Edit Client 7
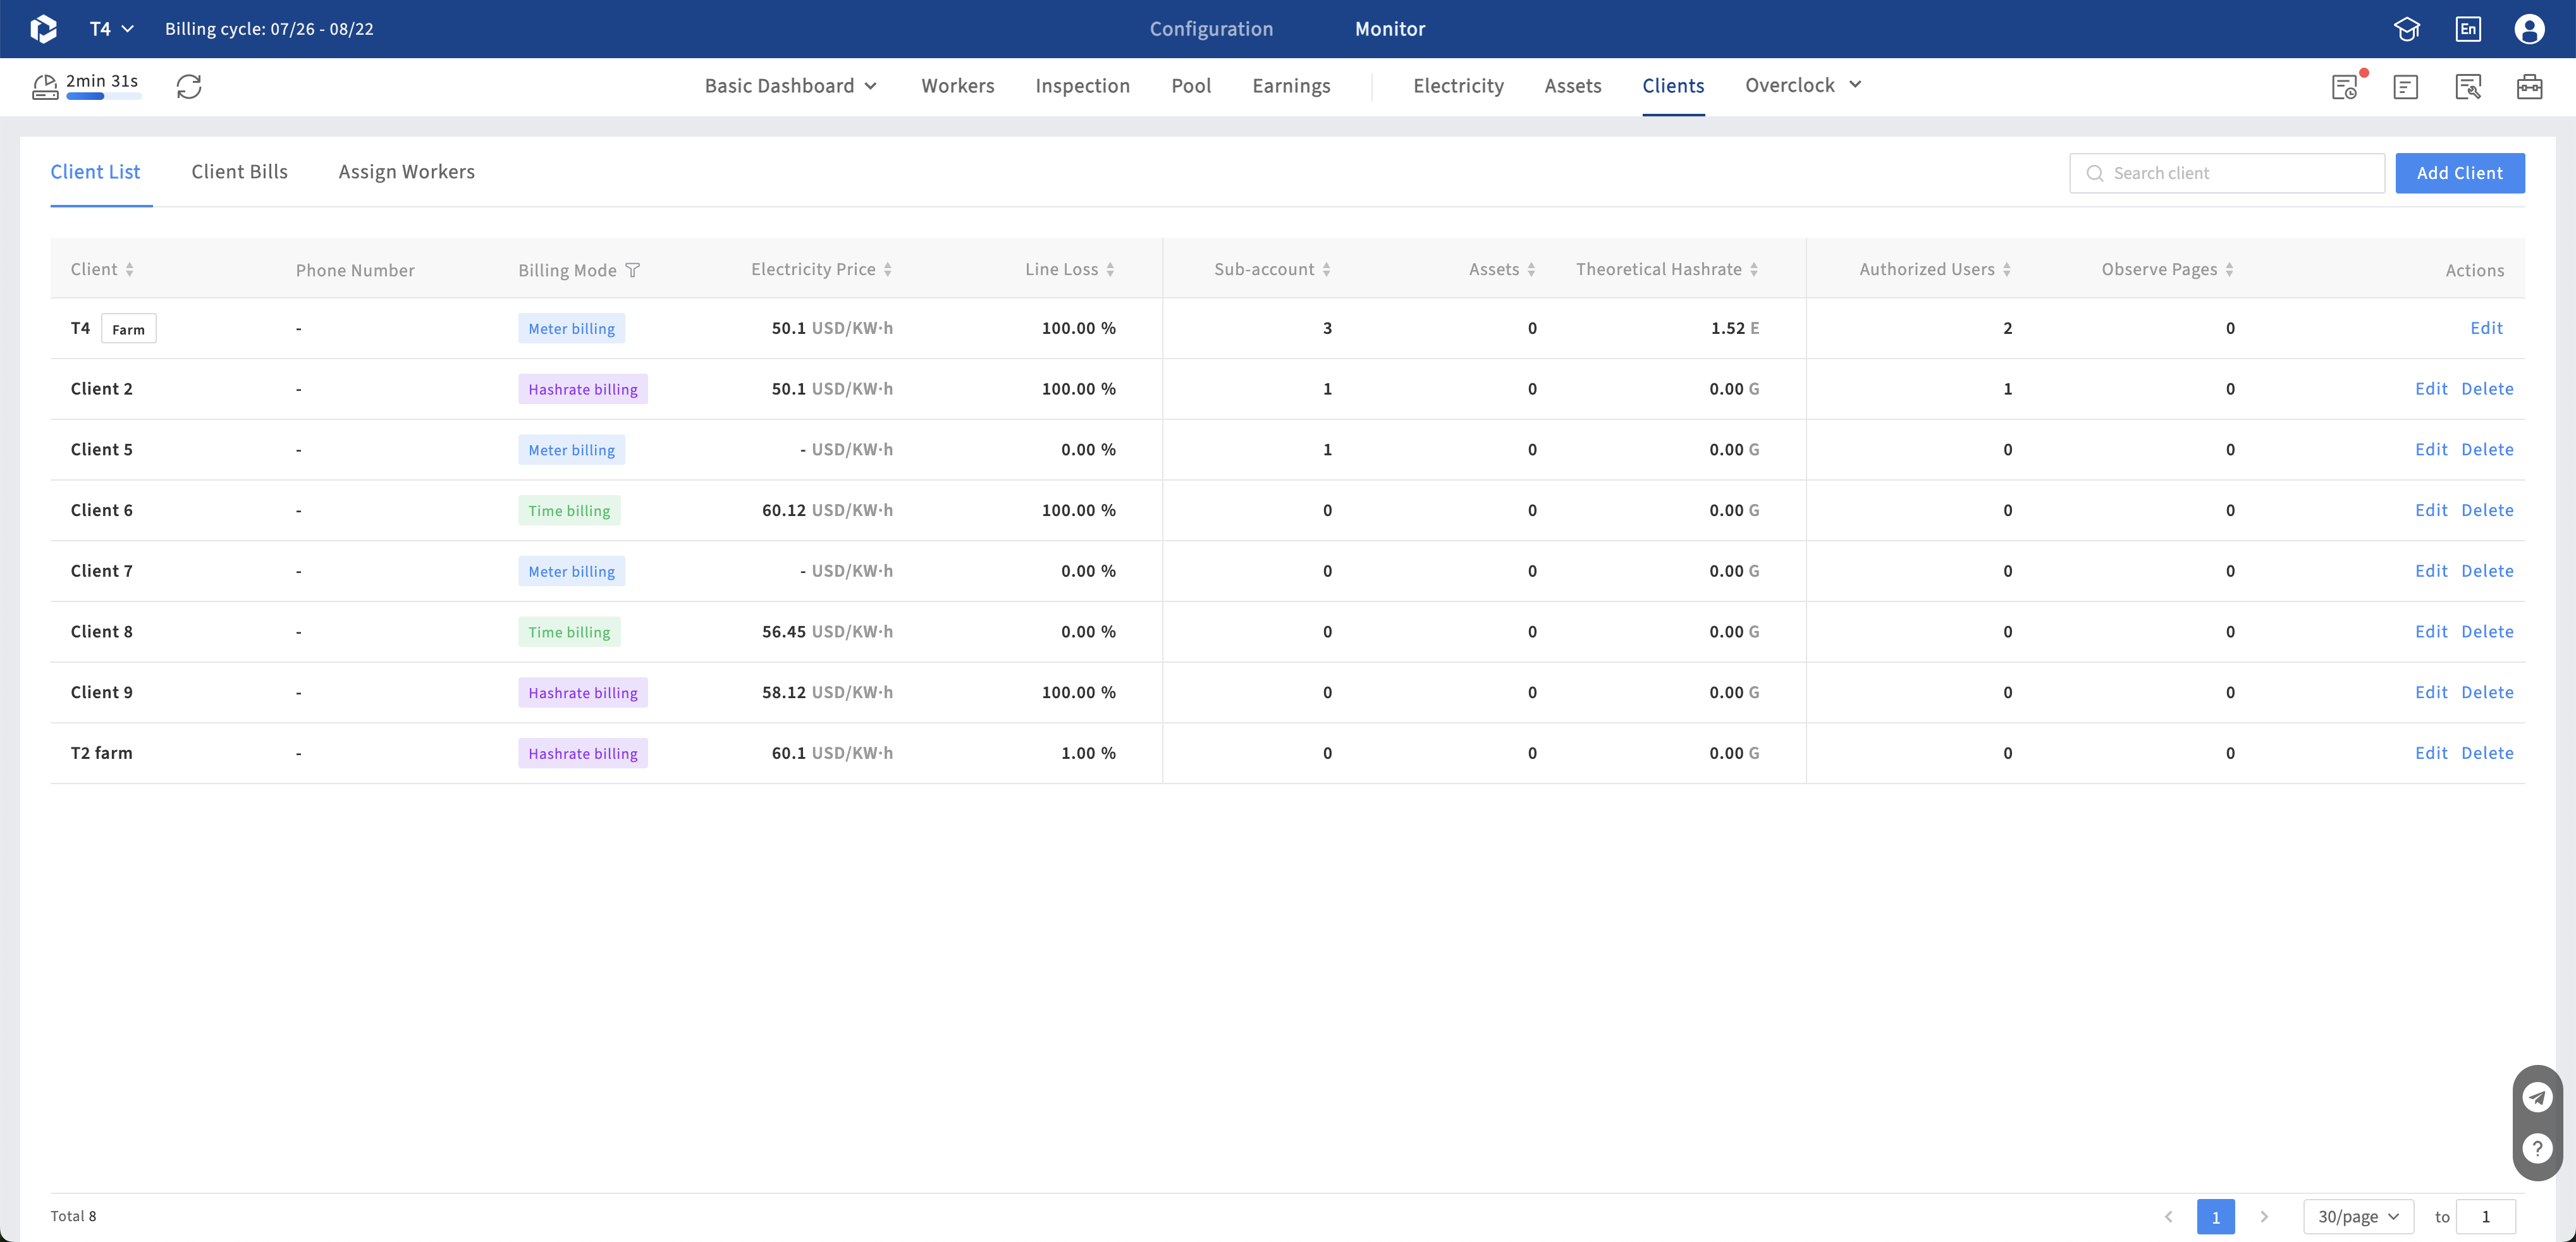 pyautogui.click(x=2431, y=571)
